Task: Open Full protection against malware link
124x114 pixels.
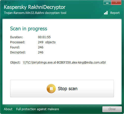Action: 37,109
